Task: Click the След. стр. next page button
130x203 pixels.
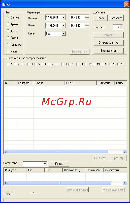Action: tap(100, 158)
